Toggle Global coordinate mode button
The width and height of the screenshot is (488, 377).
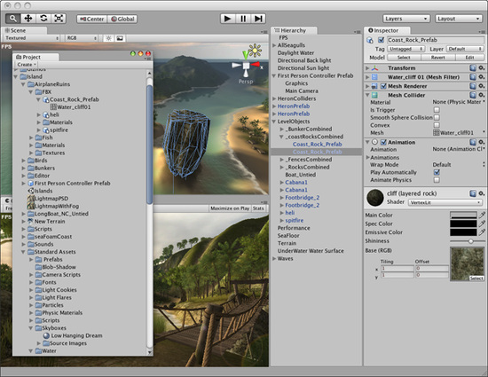(x=122, y=19)
